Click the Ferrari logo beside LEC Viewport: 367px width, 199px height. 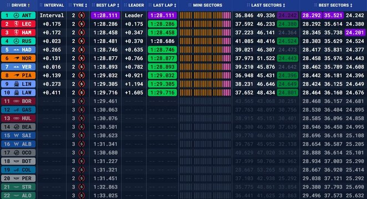[16, 24]
